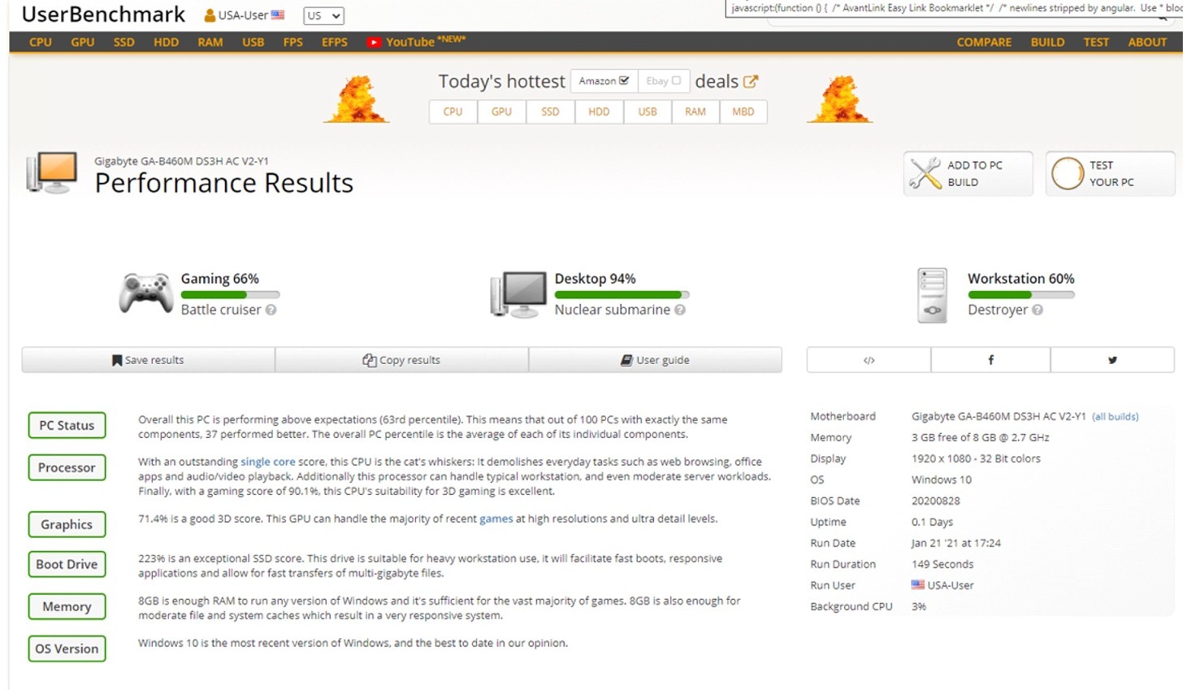
Task: Select the CPU deals tab
Action: click(453, 112)
